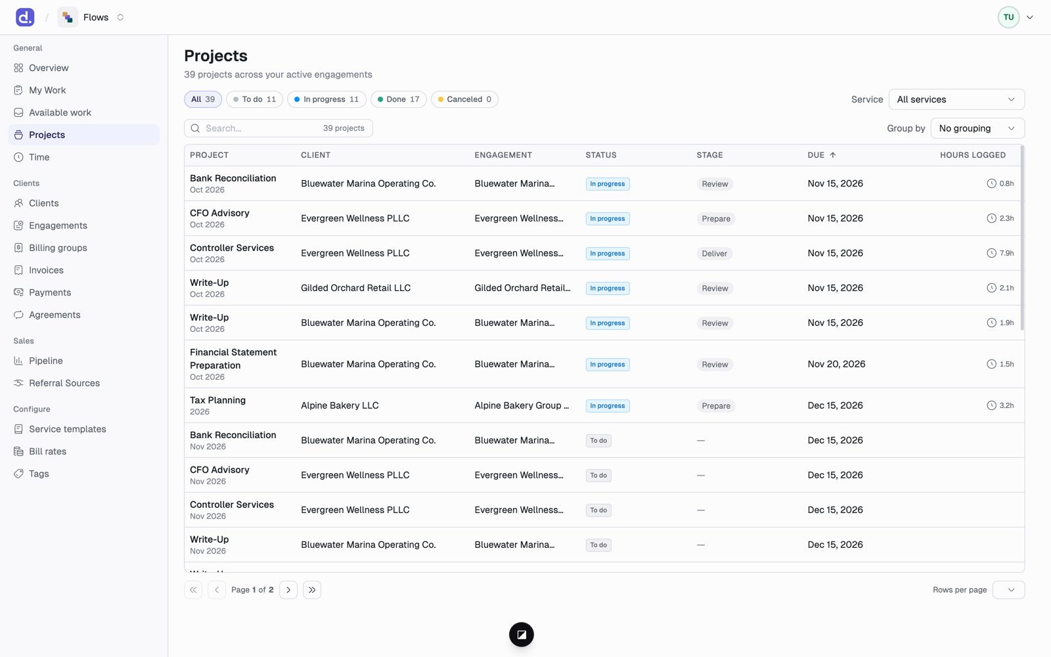1051x657 pixels.
Task: Open the Service filter dropdown
Action: [956, 99]
